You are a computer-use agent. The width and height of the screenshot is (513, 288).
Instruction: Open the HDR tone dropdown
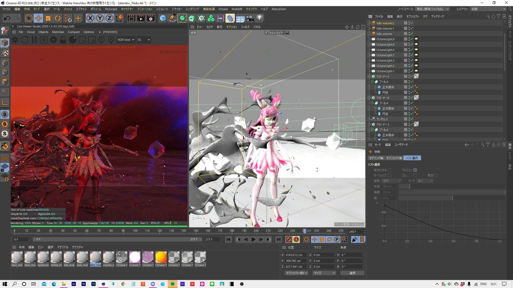pyautogui.click(x=126, y=40)
